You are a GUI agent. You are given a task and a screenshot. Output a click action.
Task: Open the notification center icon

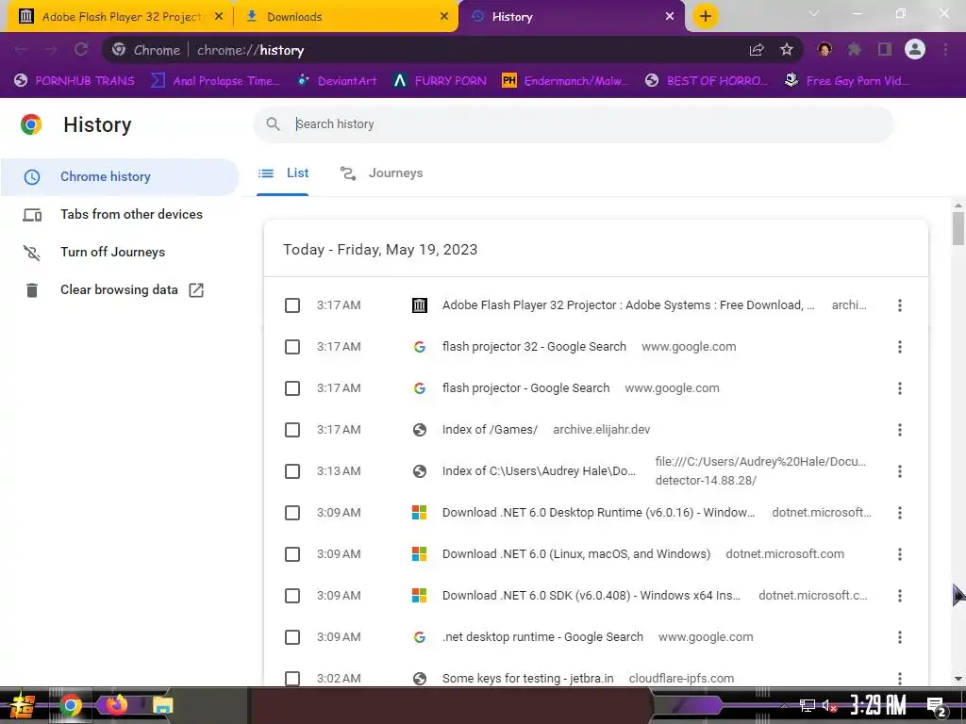(937, 707)
